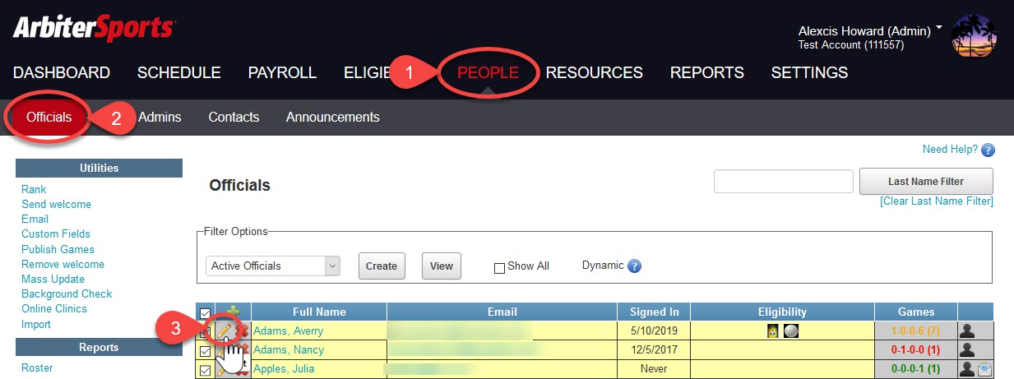Click the Create filter button
The width and height of the screenshot is (1014, 379).
click(382, 266)
